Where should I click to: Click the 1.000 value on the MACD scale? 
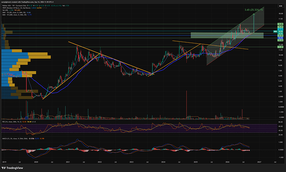click(281, 142)
